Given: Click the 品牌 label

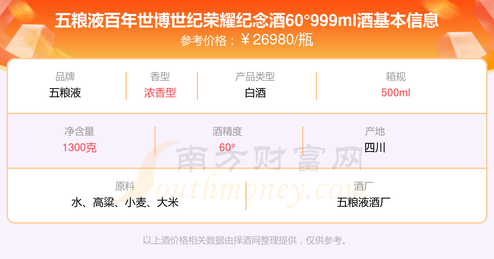Looking at the screenshot, I should 65,77.
